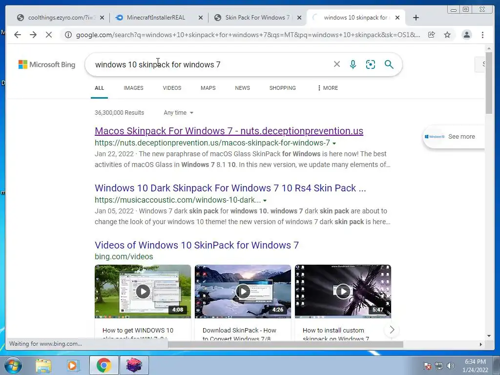500x375 pixels.
Task: Close the MinecraftInstallerREAL tab
Action: click(x=201, y=18)
